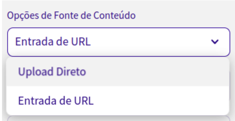Click the hovered gray Upload Direto row
The width and height of the screenshot is (235, 121).
tap(118, 71)
